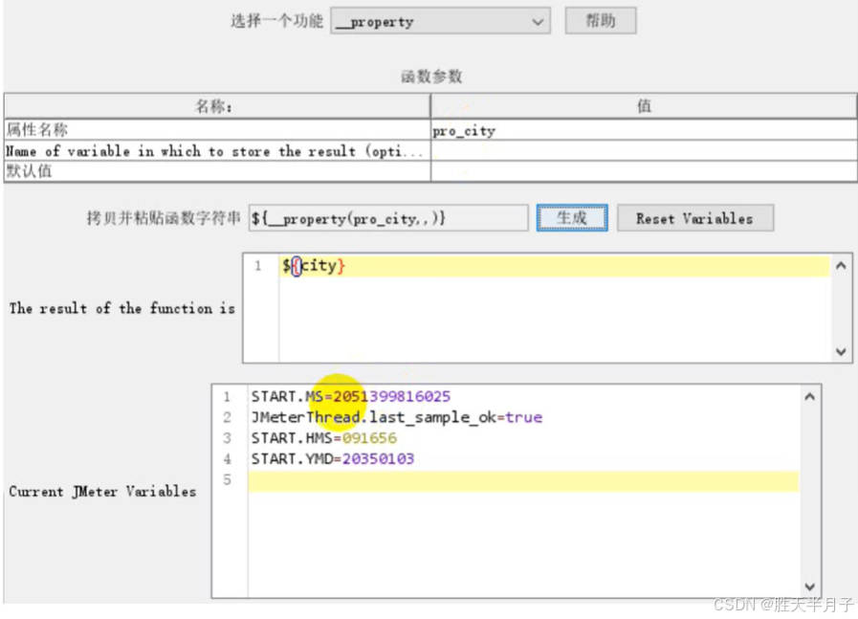Click the 'Name of variable in which to store' row
The image size is (858, 619).
[217, 151]
